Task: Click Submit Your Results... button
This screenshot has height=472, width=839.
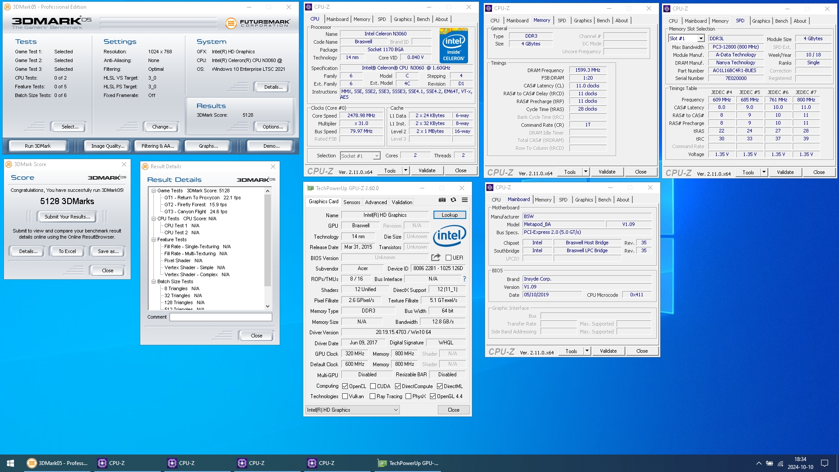Action: [67, 217]
